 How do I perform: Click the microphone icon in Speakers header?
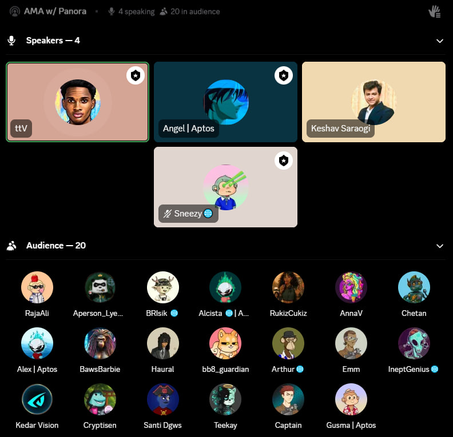click(11, 41)
